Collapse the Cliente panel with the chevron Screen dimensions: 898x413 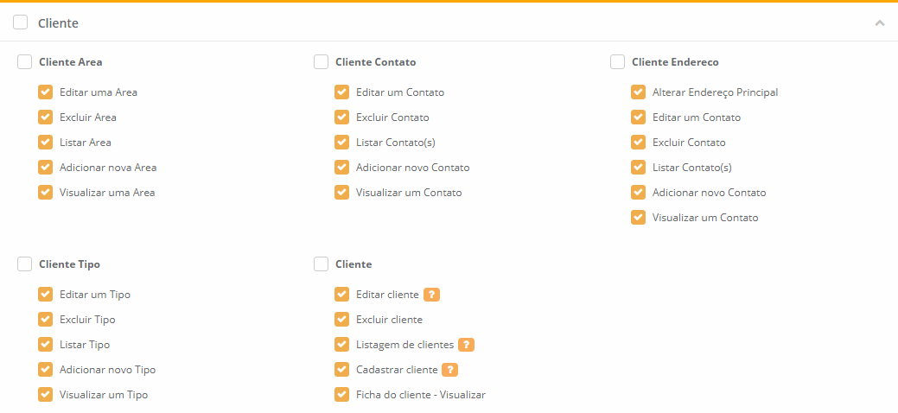[880, 22]
